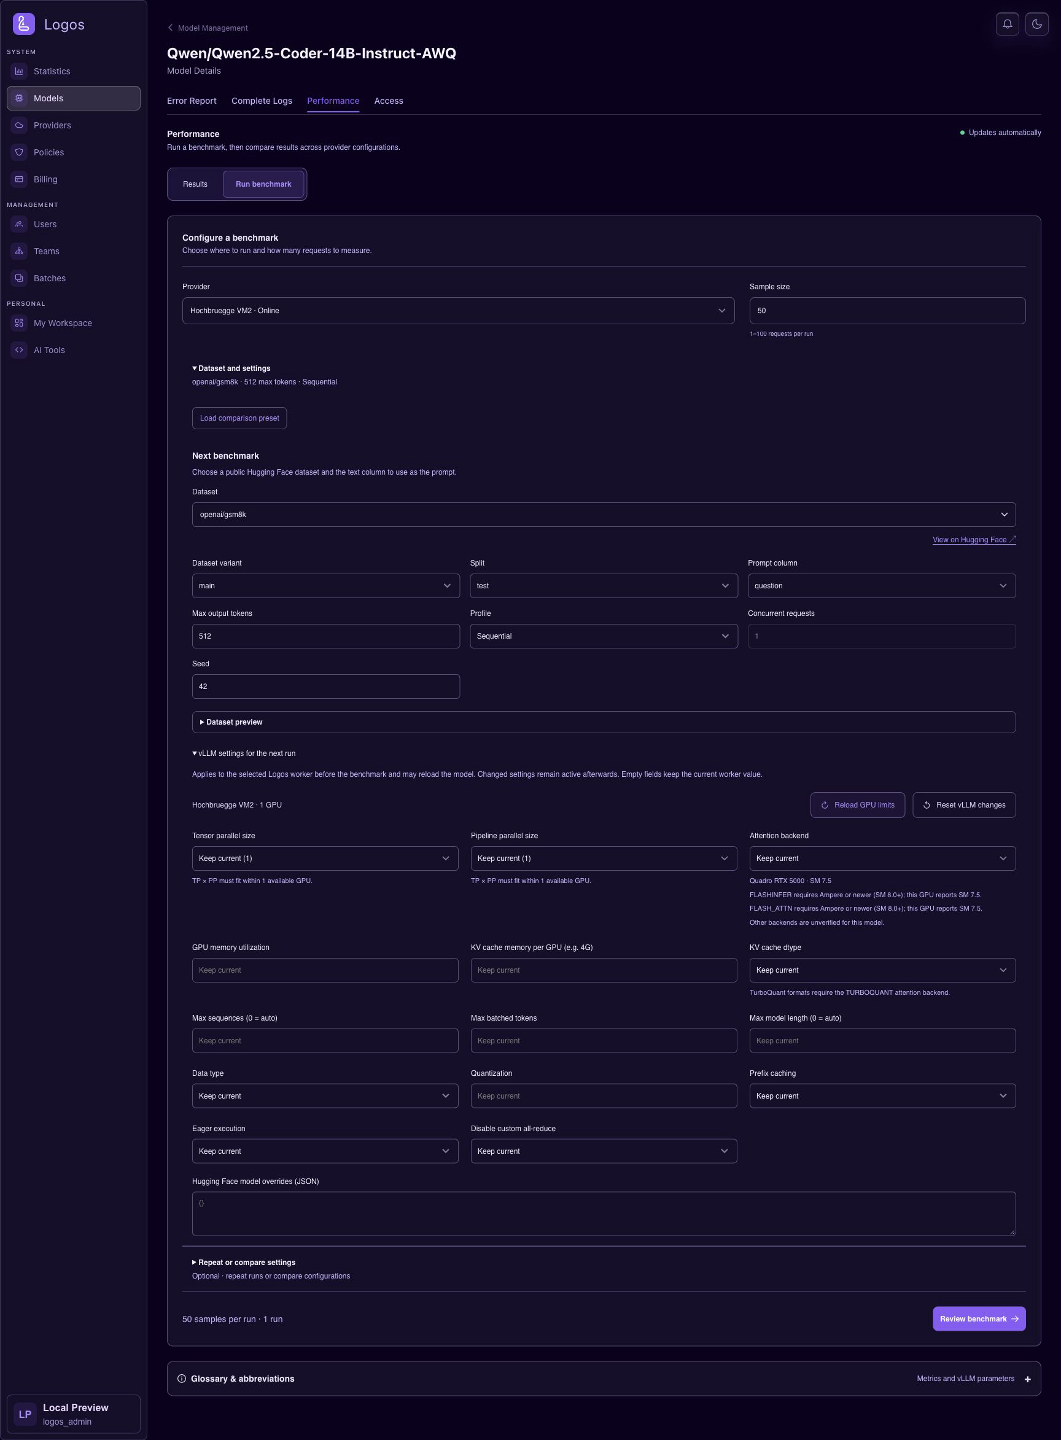
Task: Collapse Dataset and settings section
Action: (231, 368)
